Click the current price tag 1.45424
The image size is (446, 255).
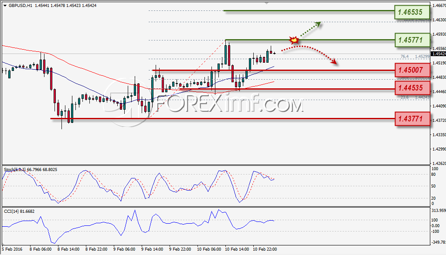pos(439,54)
